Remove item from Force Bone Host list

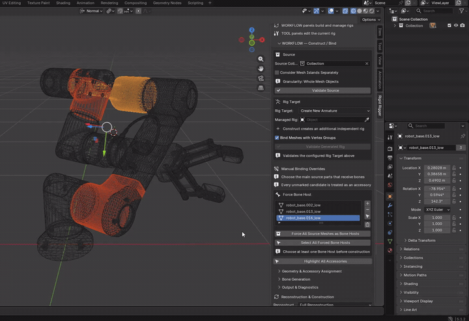pos(367,209)
